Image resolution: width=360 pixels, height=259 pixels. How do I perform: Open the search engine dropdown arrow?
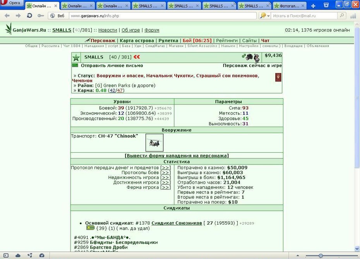click(268, 16)
